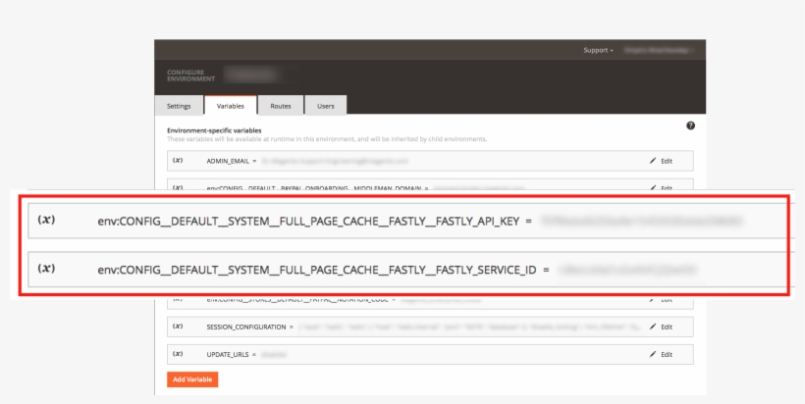Click Edit on SESSION_CONFIGURATION row
Screen dimensions: 805x404
tap(666, 327)
